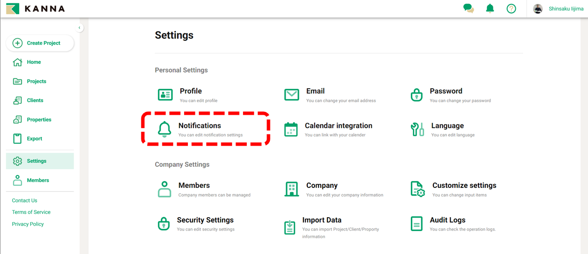Image resolution: width=588 pixels, height=254 pixels.
Task: Collapse the left sidebar with chevron
Action: point(80,28)
